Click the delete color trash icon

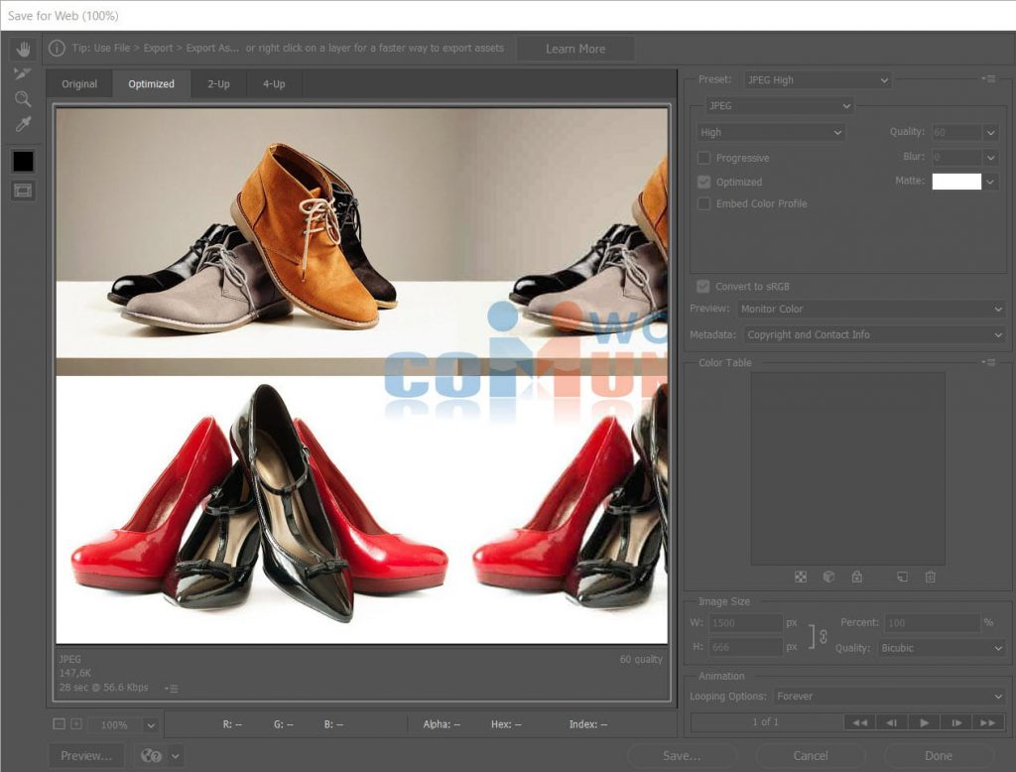point(930,577)
